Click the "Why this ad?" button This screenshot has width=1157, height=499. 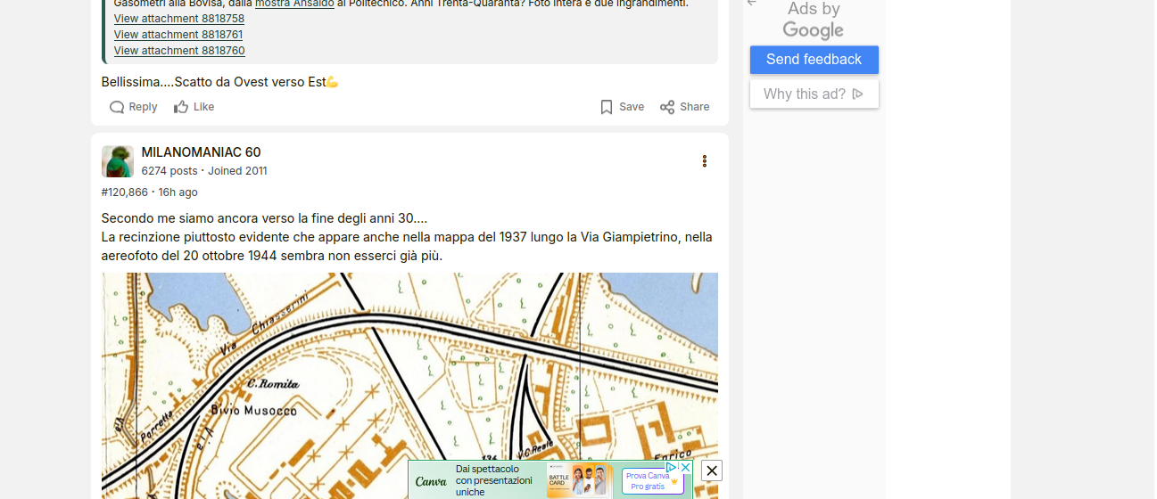coord(814,94)
